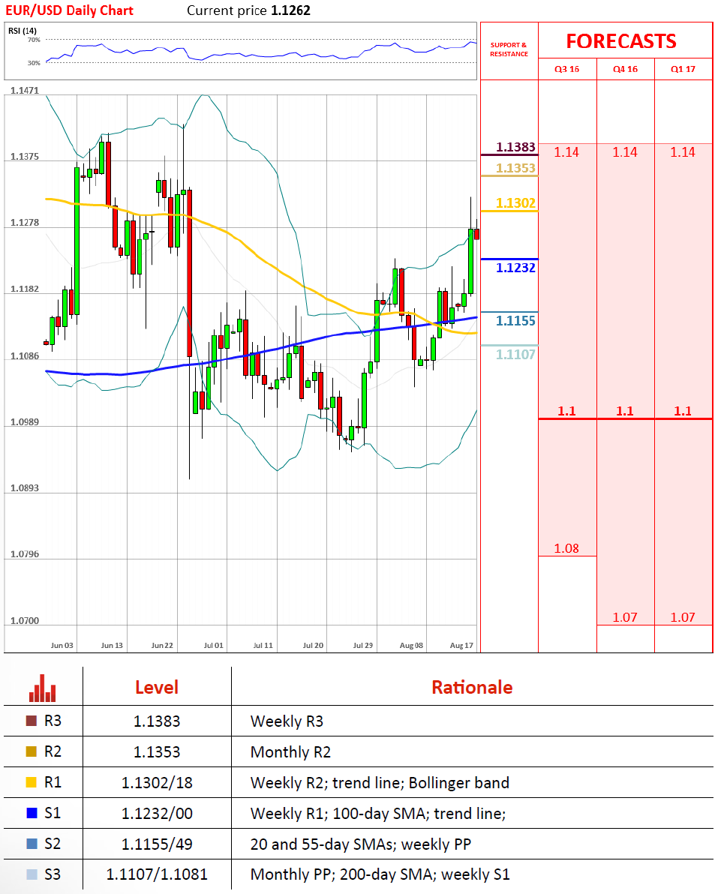Click the 1.1383 cell in the table
Viewport: 718px width, 894px height.
click(x=157, y=721)
